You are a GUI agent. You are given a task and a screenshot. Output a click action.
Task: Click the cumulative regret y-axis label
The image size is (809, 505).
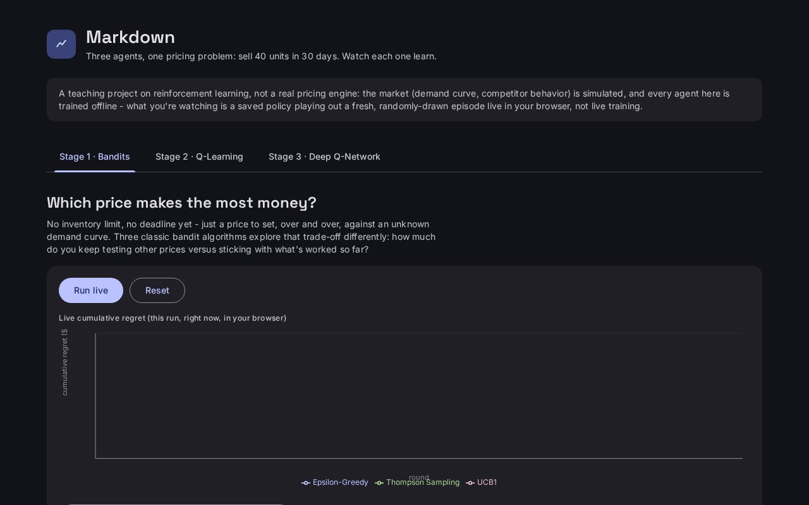tap(64, 362)
